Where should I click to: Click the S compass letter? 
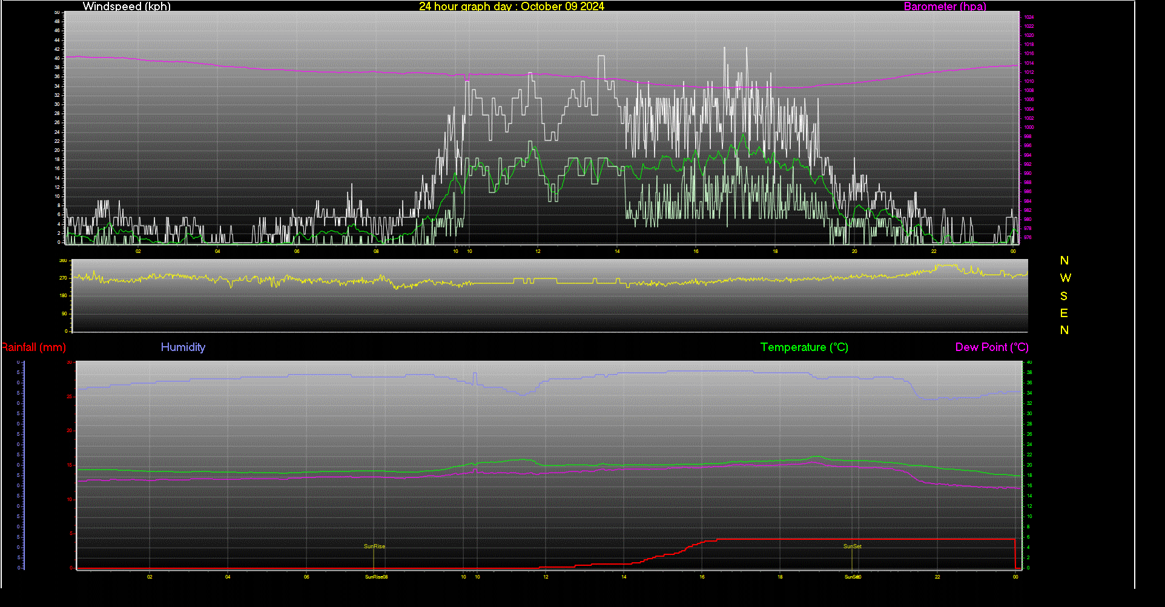1064,296
